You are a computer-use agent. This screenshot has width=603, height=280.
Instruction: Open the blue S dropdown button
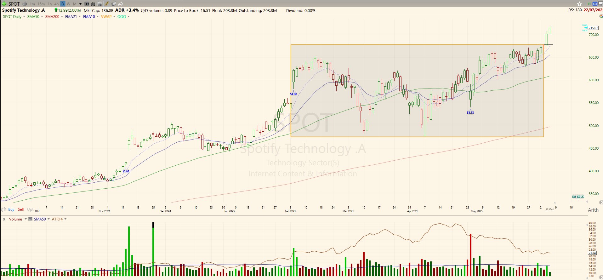pos(595,4)
